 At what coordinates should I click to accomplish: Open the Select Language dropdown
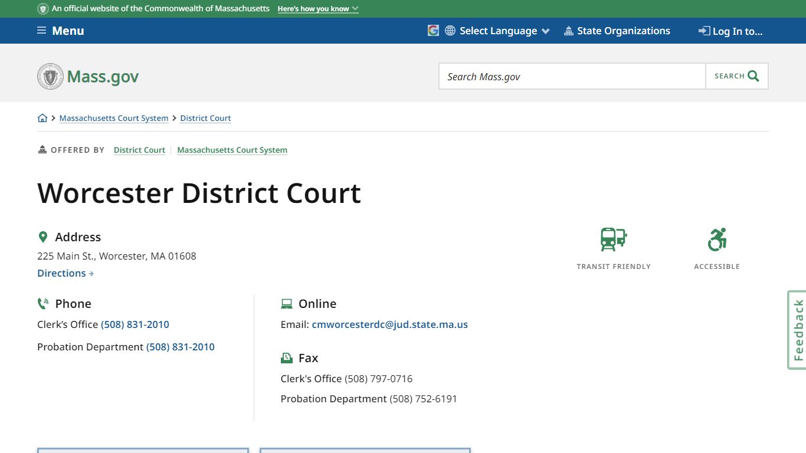pyautogui.click(x=497, y=31)
